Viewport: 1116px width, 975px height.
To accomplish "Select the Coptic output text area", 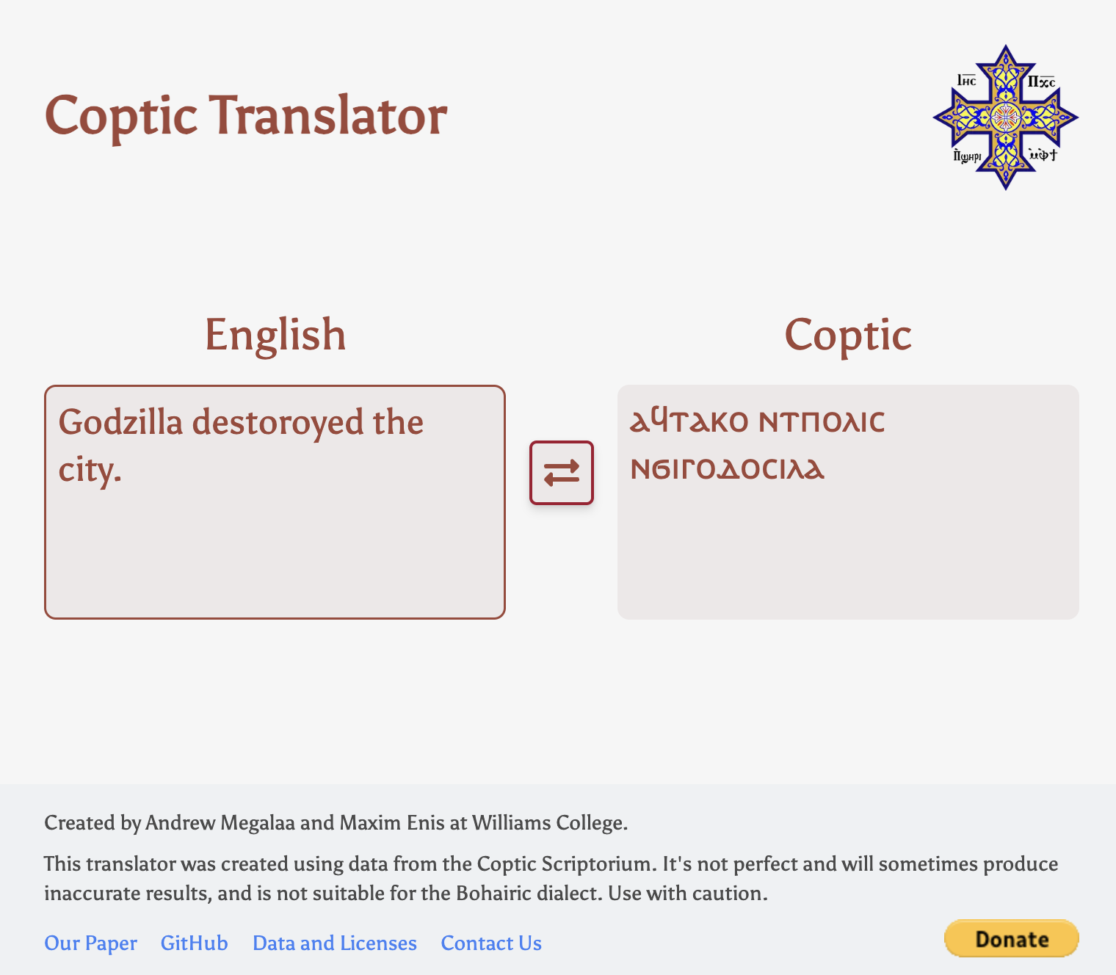I will point(848,502).
